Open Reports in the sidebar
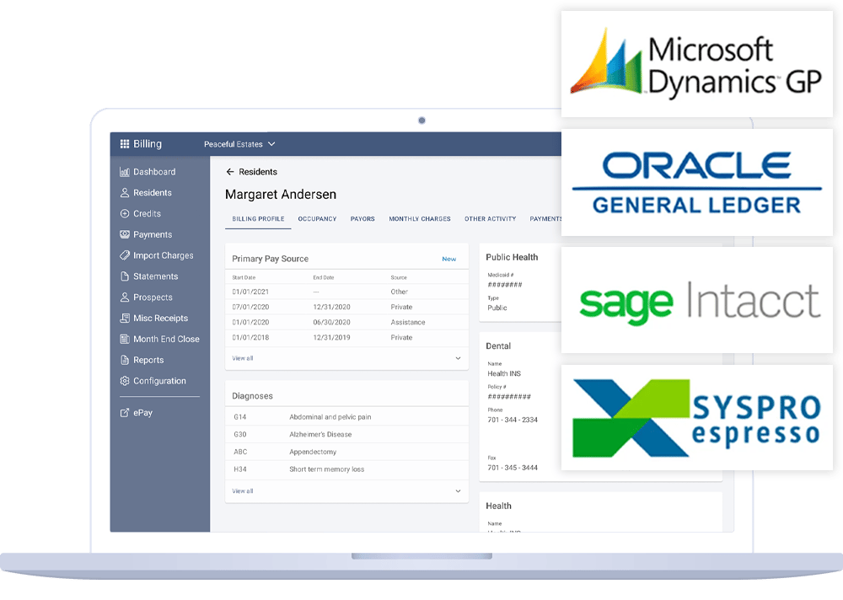Screen dimensions: 843x600 [x=148, y=360]
